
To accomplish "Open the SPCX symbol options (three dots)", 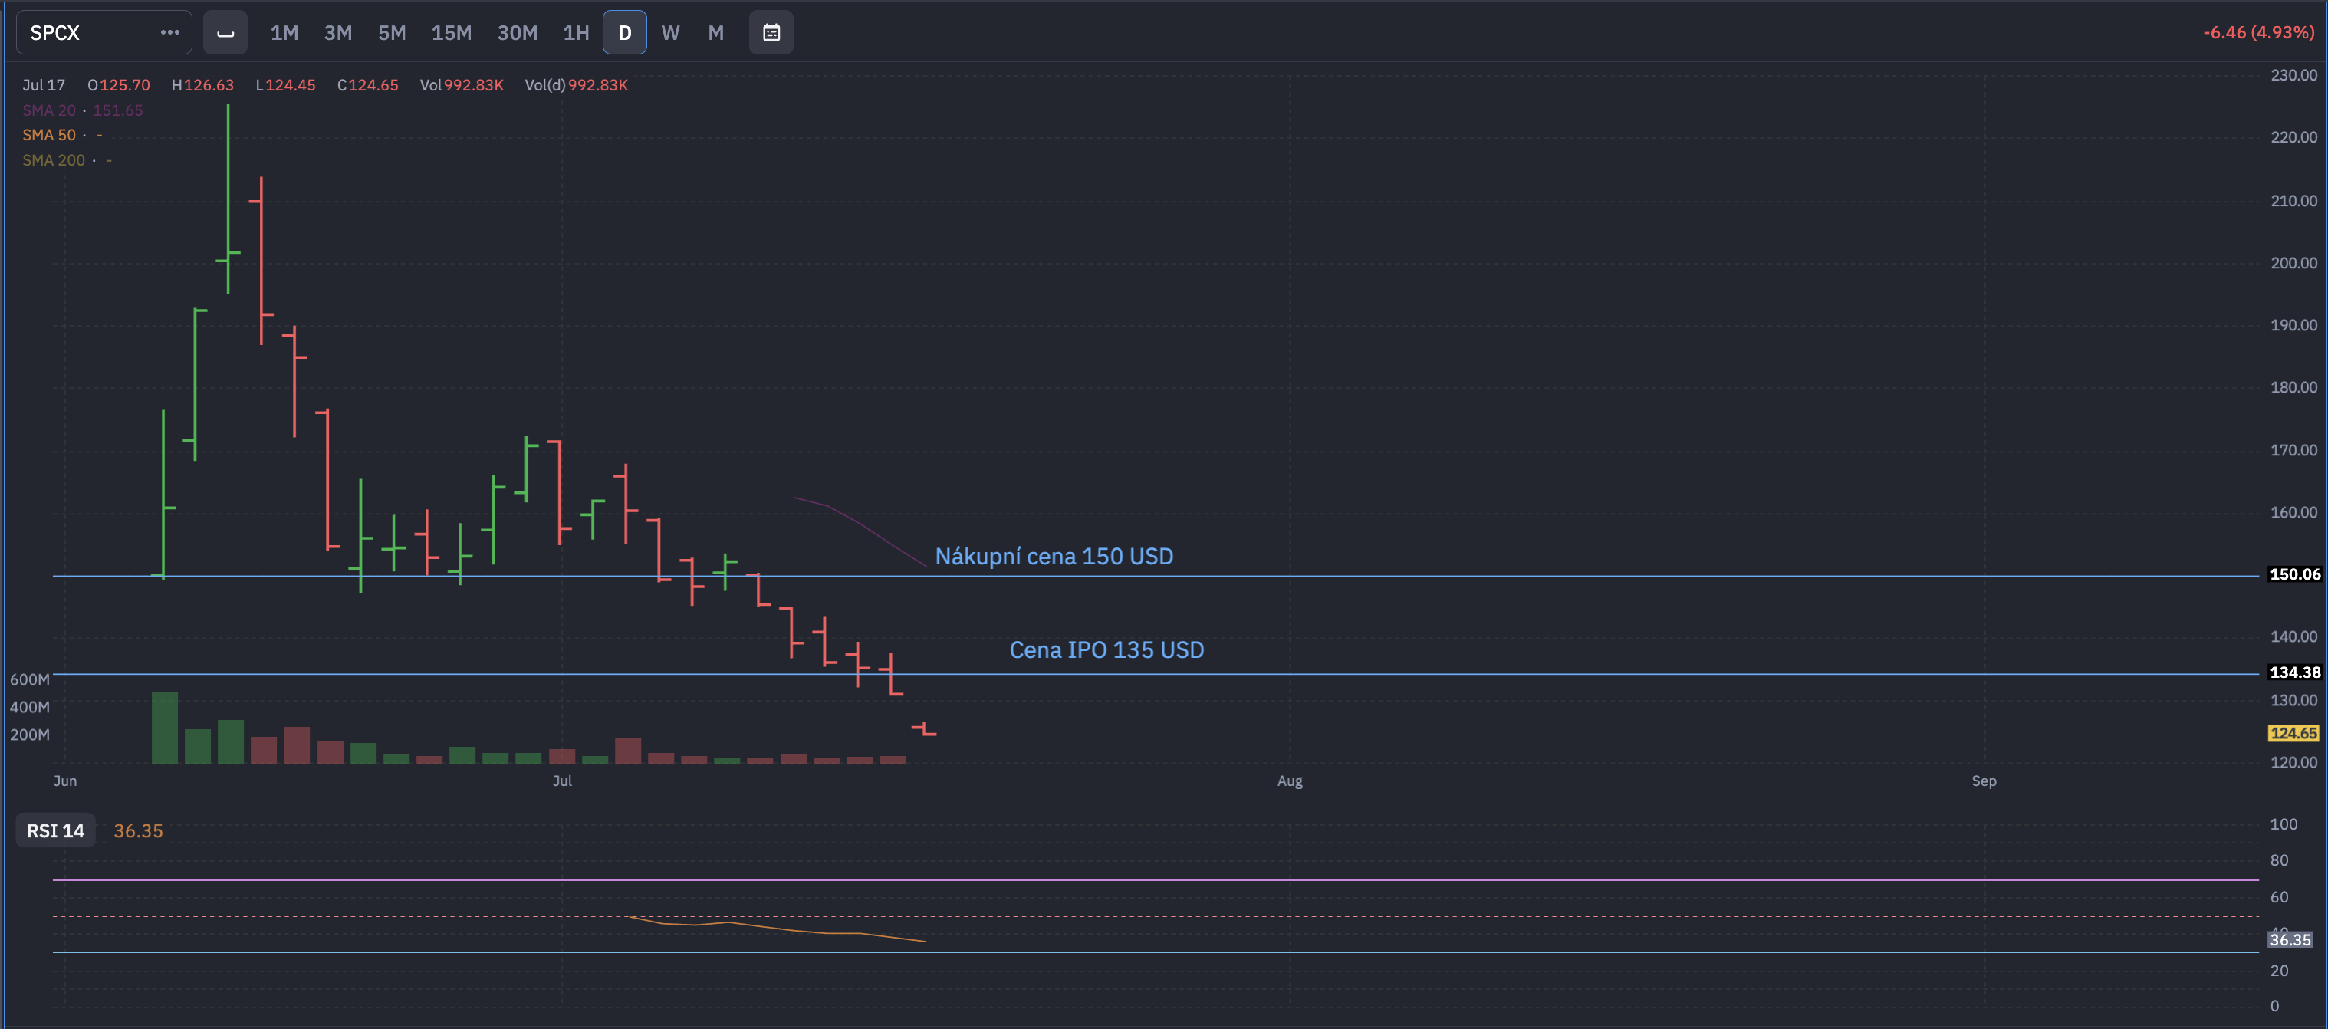I will 170,32.
